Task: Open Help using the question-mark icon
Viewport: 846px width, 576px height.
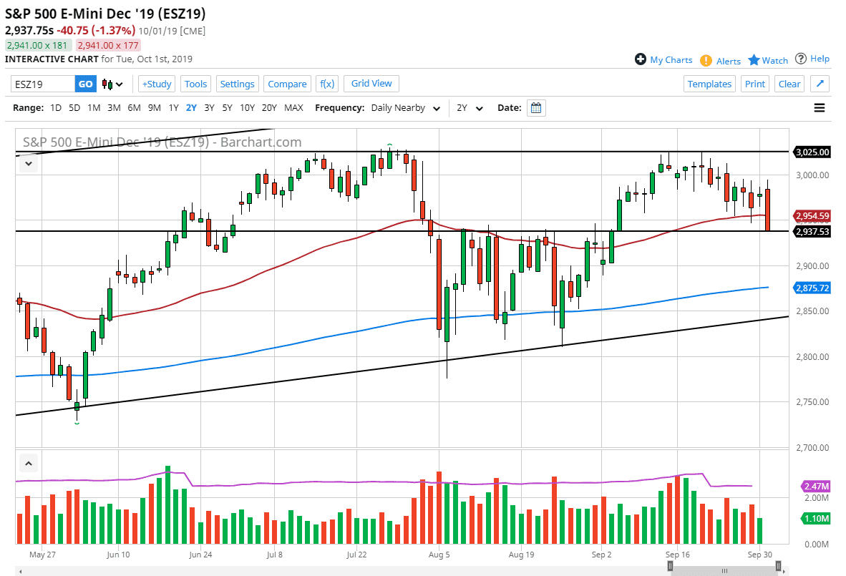Action: point(802,60)
